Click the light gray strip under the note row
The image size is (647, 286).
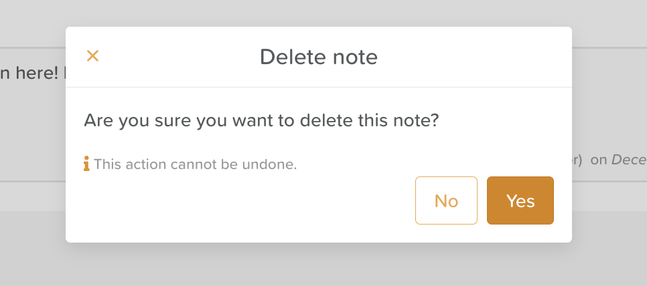pyautogui.click(x=33, y=197)
